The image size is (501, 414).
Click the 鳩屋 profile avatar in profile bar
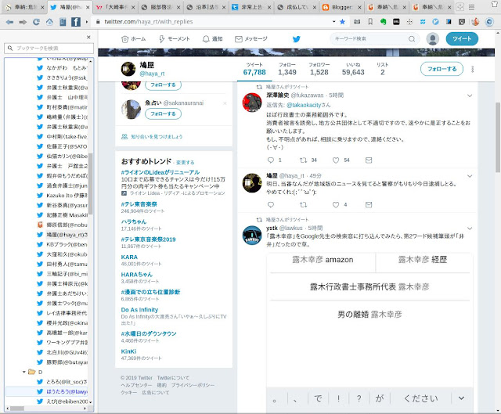coord(128,69)
